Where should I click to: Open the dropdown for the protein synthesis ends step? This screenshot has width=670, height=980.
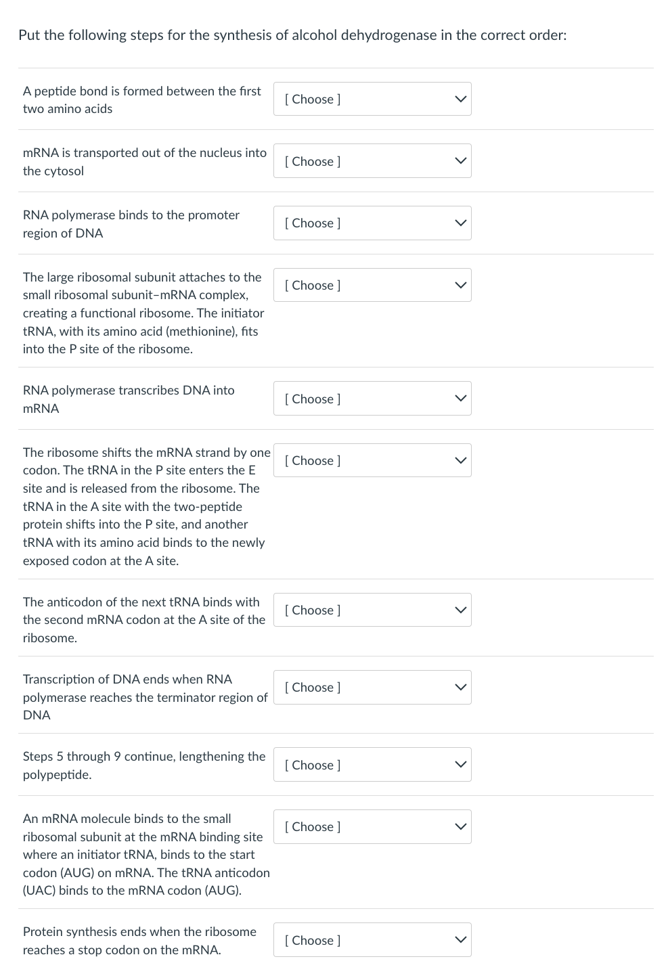[372, 940]
